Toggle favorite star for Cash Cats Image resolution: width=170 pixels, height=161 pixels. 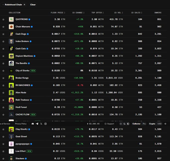coord(3,49)
